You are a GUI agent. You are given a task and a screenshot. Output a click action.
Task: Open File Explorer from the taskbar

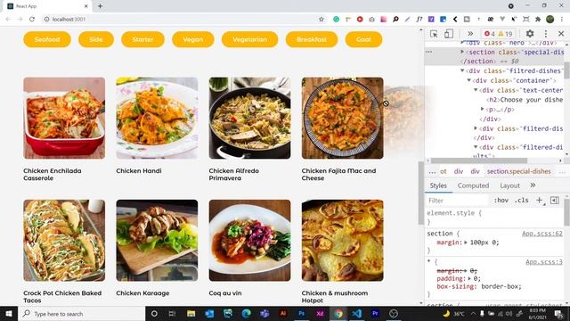(191, 313)
